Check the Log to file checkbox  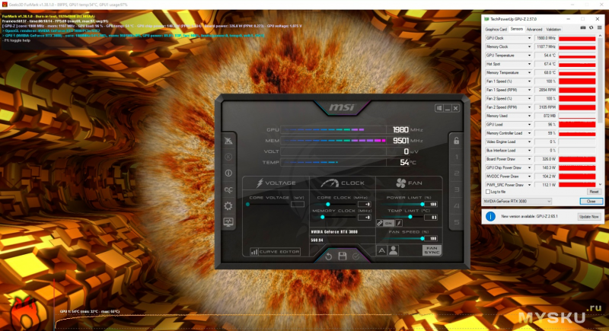click(488, 192)
